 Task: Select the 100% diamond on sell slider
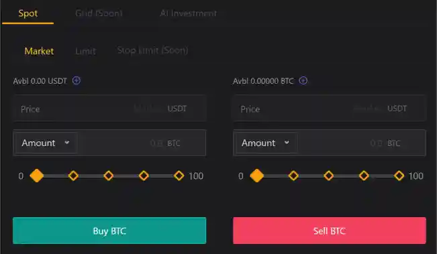pos(399,176)
